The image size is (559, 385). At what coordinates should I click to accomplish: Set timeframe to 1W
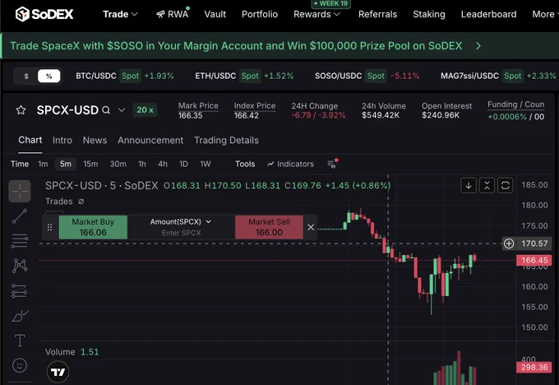pyautogui.click(x=206, y=164)
